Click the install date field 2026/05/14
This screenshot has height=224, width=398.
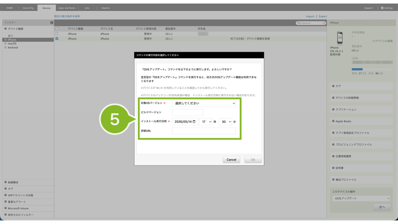click(x=185, y=122)
